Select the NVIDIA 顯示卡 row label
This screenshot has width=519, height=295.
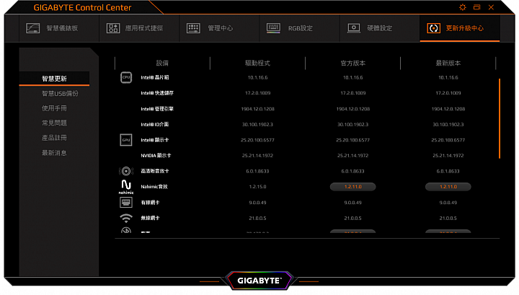156,156
